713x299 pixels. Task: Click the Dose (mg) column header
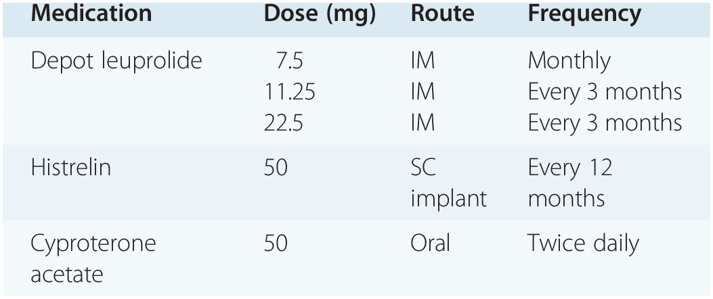[x=320, y=14]
